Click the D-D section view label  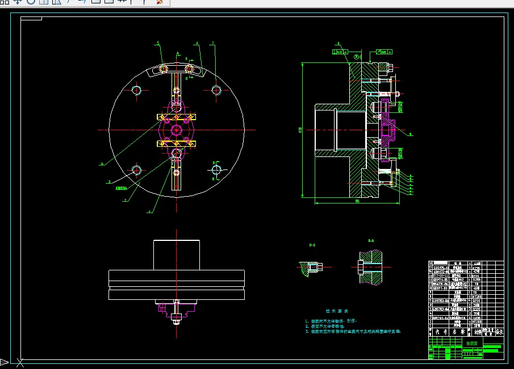312,245
